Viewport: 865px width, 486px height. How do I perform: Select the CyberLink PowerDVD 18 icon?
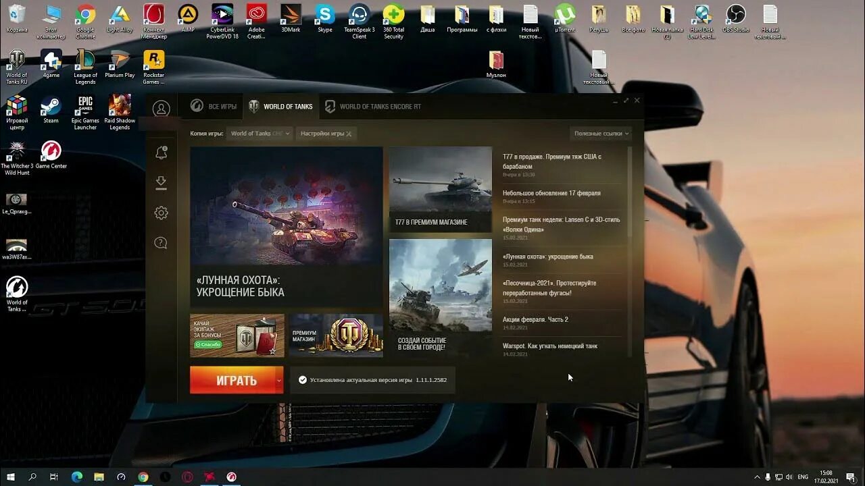click(x=222, y=22)
